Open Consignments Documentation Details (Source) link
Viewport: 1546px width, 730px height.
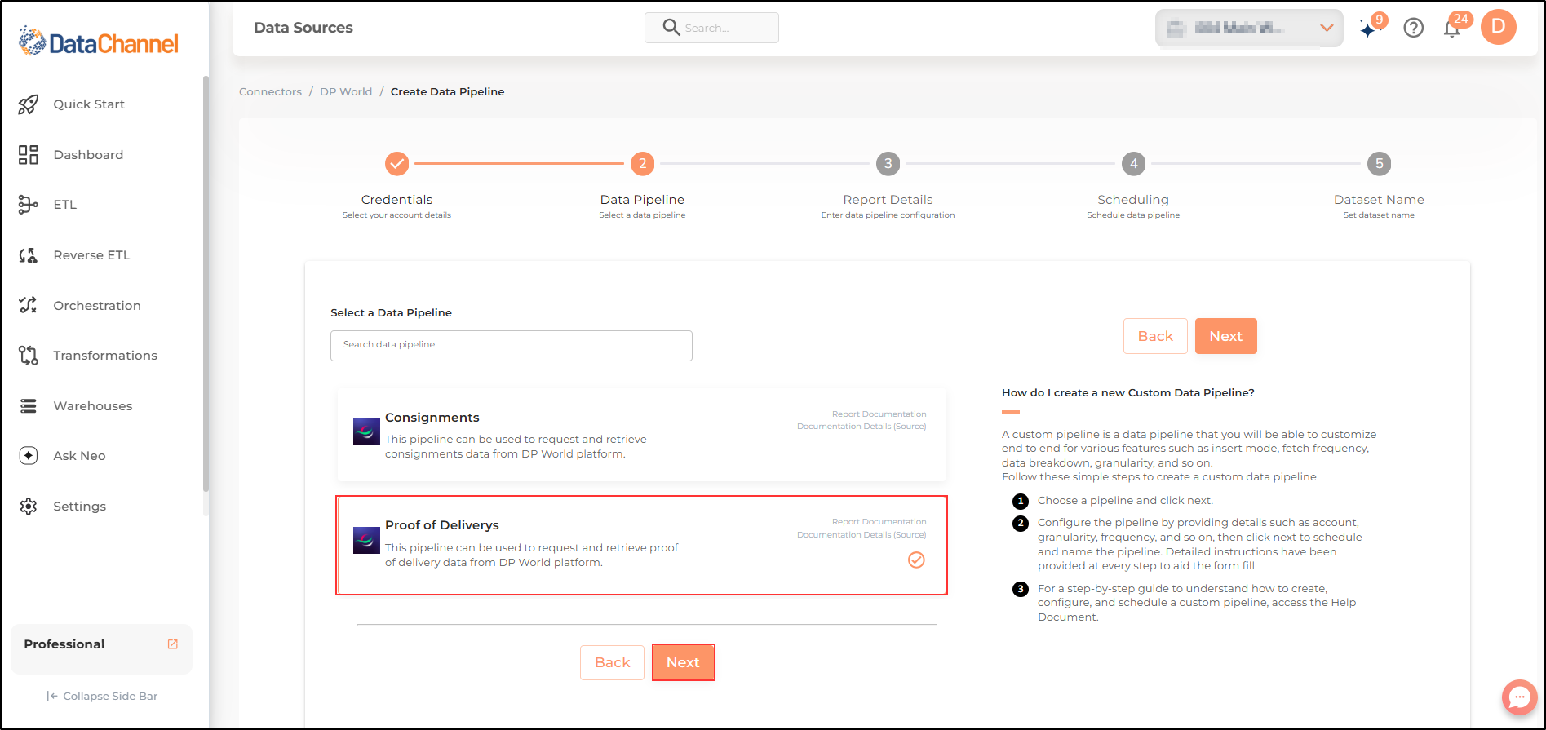point(862,427)
